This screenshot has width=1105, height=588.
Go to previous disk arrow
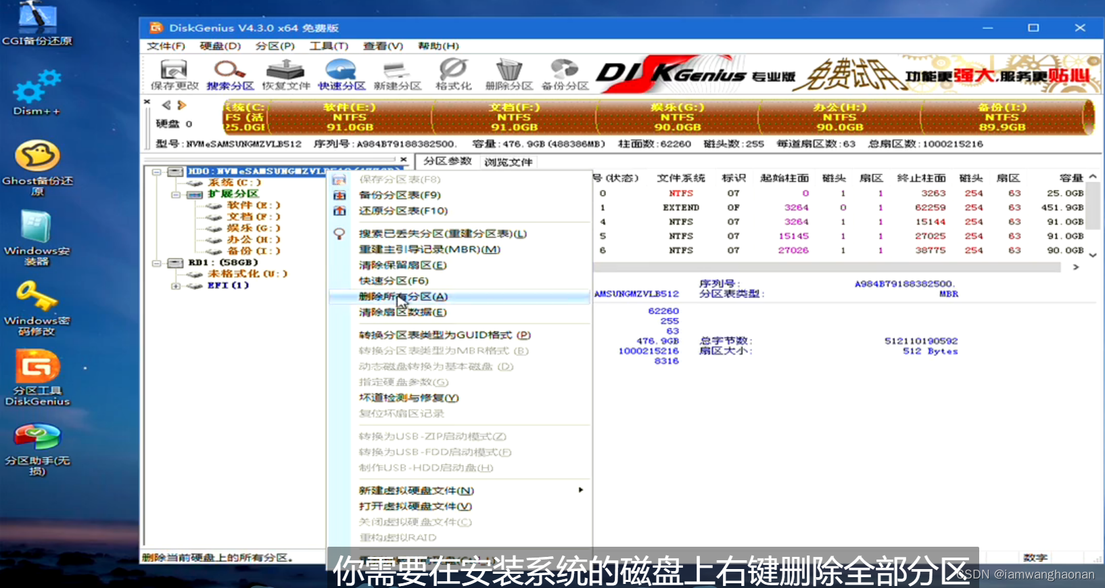[166, 105]
